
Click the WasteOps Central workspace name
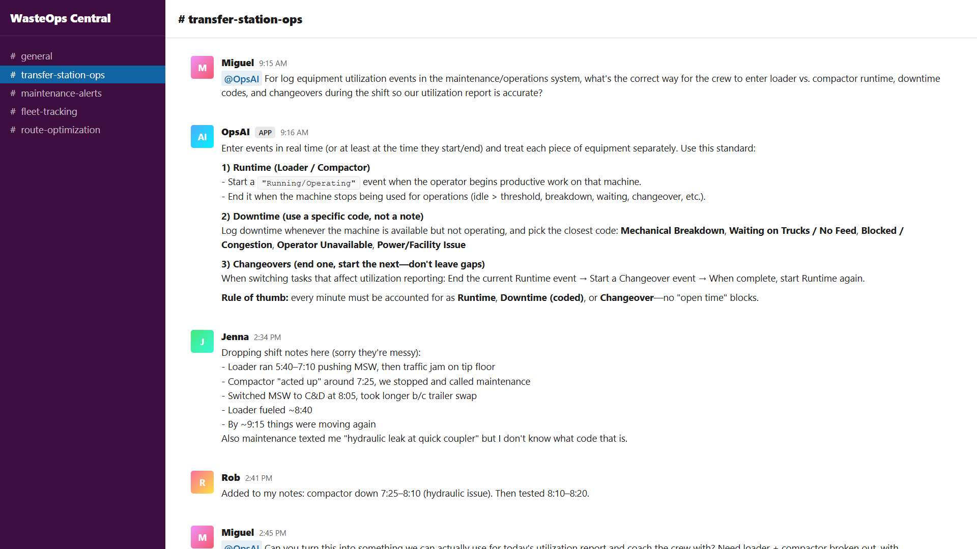(x=60, y=18)
